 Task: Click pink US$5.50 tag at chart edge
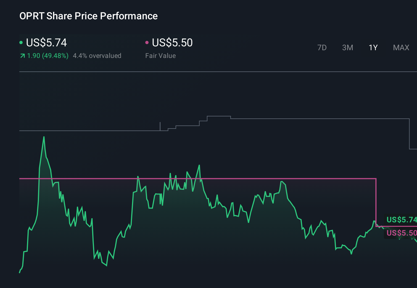pyautogui.click(x=402, y=233)
